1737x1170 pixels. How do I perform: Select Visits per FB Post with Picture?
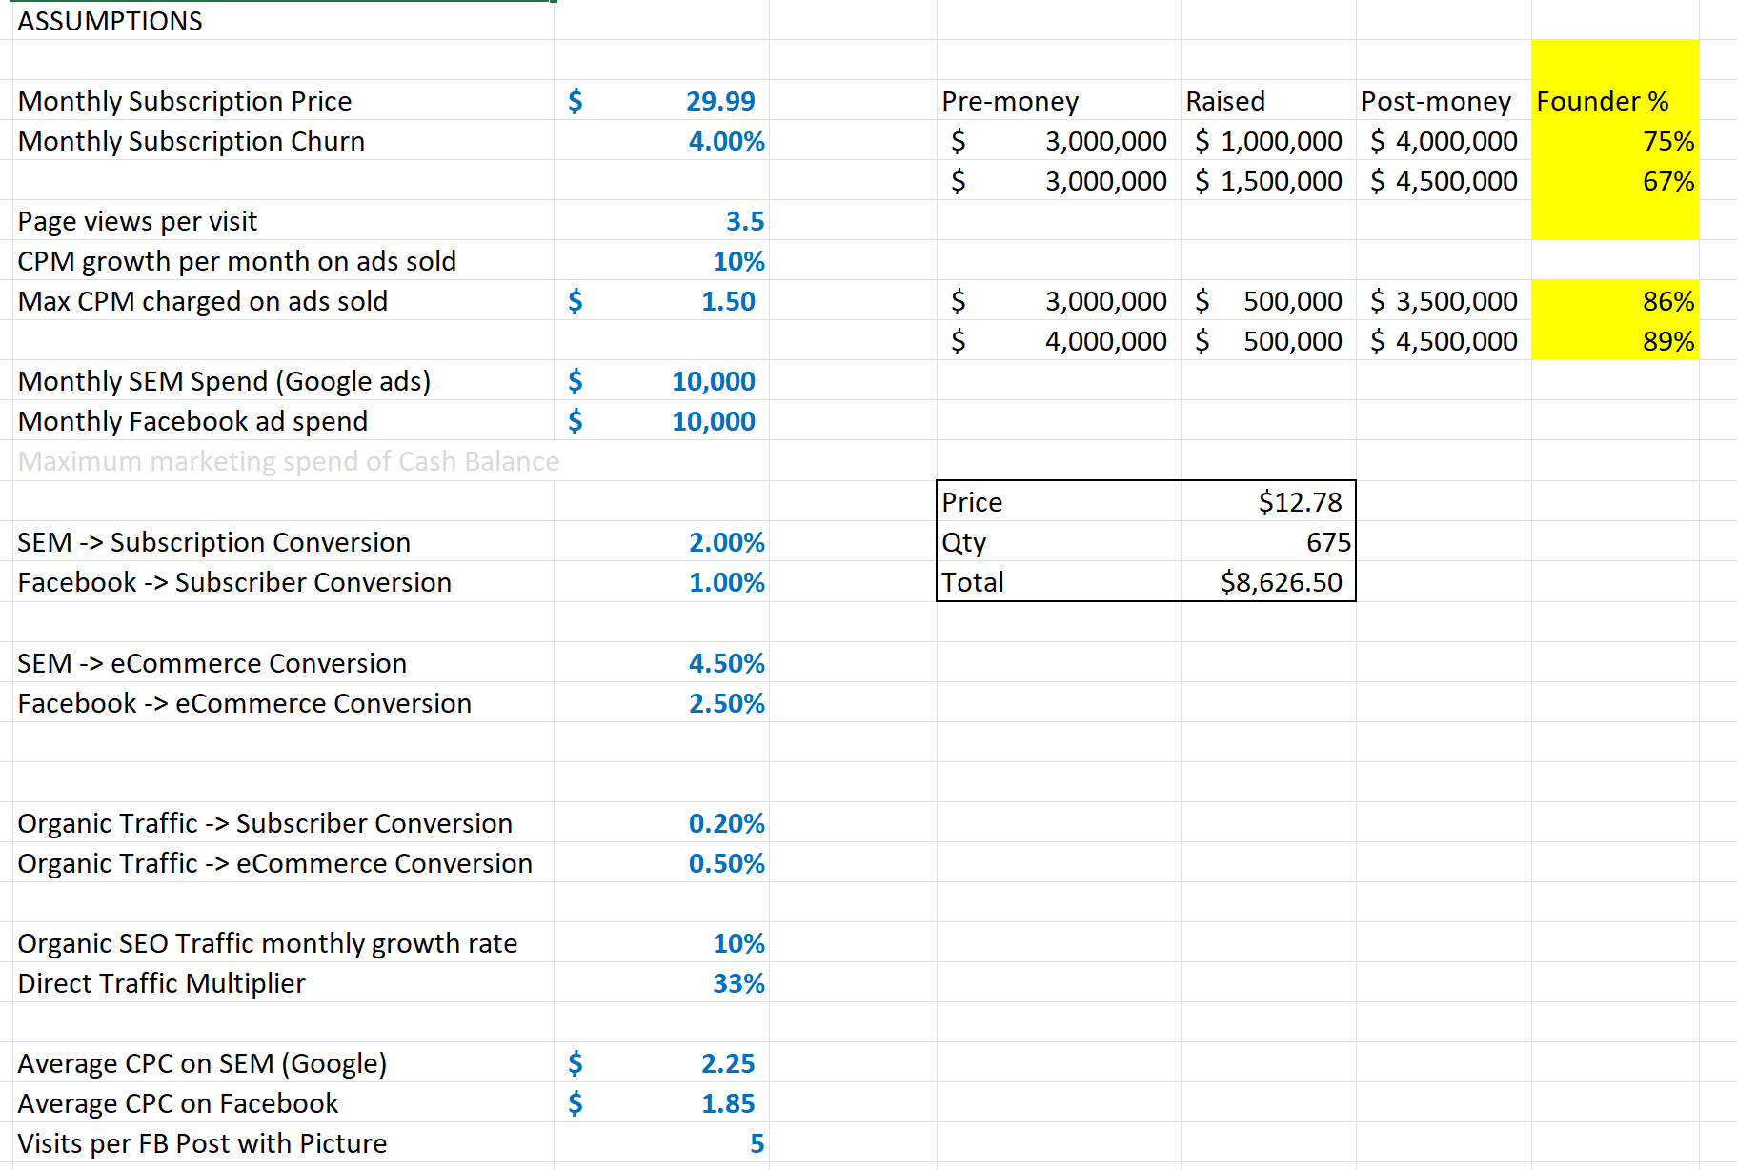tap(282, 1142)
